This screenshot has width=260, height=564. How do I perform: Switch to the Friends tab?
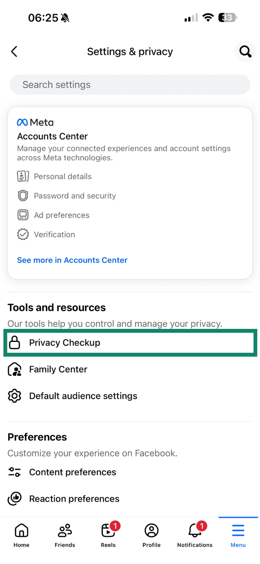65,534
